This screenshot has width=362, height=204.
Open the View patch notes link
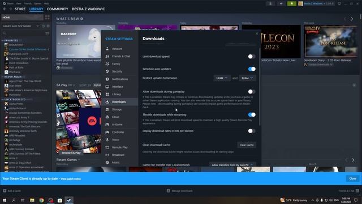pos(71,179)
